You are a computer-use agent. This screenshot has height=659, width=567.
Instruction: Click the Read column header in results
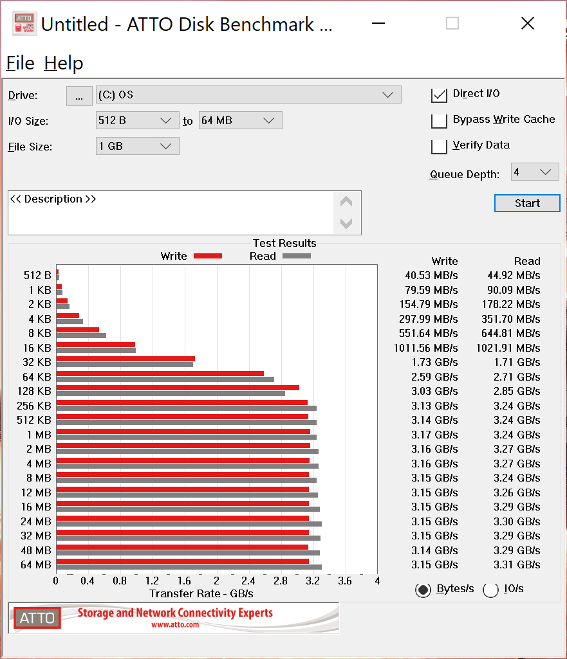coord(527,261)
